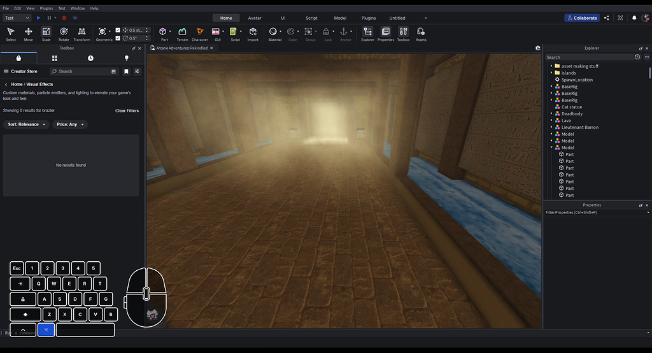Open the Price: Any dropdown
Viewport: 652px width, 353px height.
click(x=70, y=124)
